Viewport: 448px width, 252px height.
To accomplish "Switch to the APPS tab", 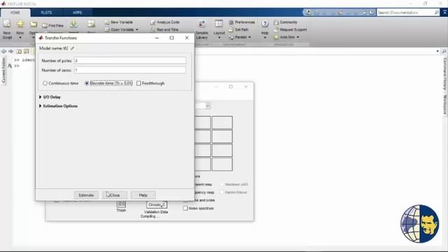I will [x=77, y=13].
